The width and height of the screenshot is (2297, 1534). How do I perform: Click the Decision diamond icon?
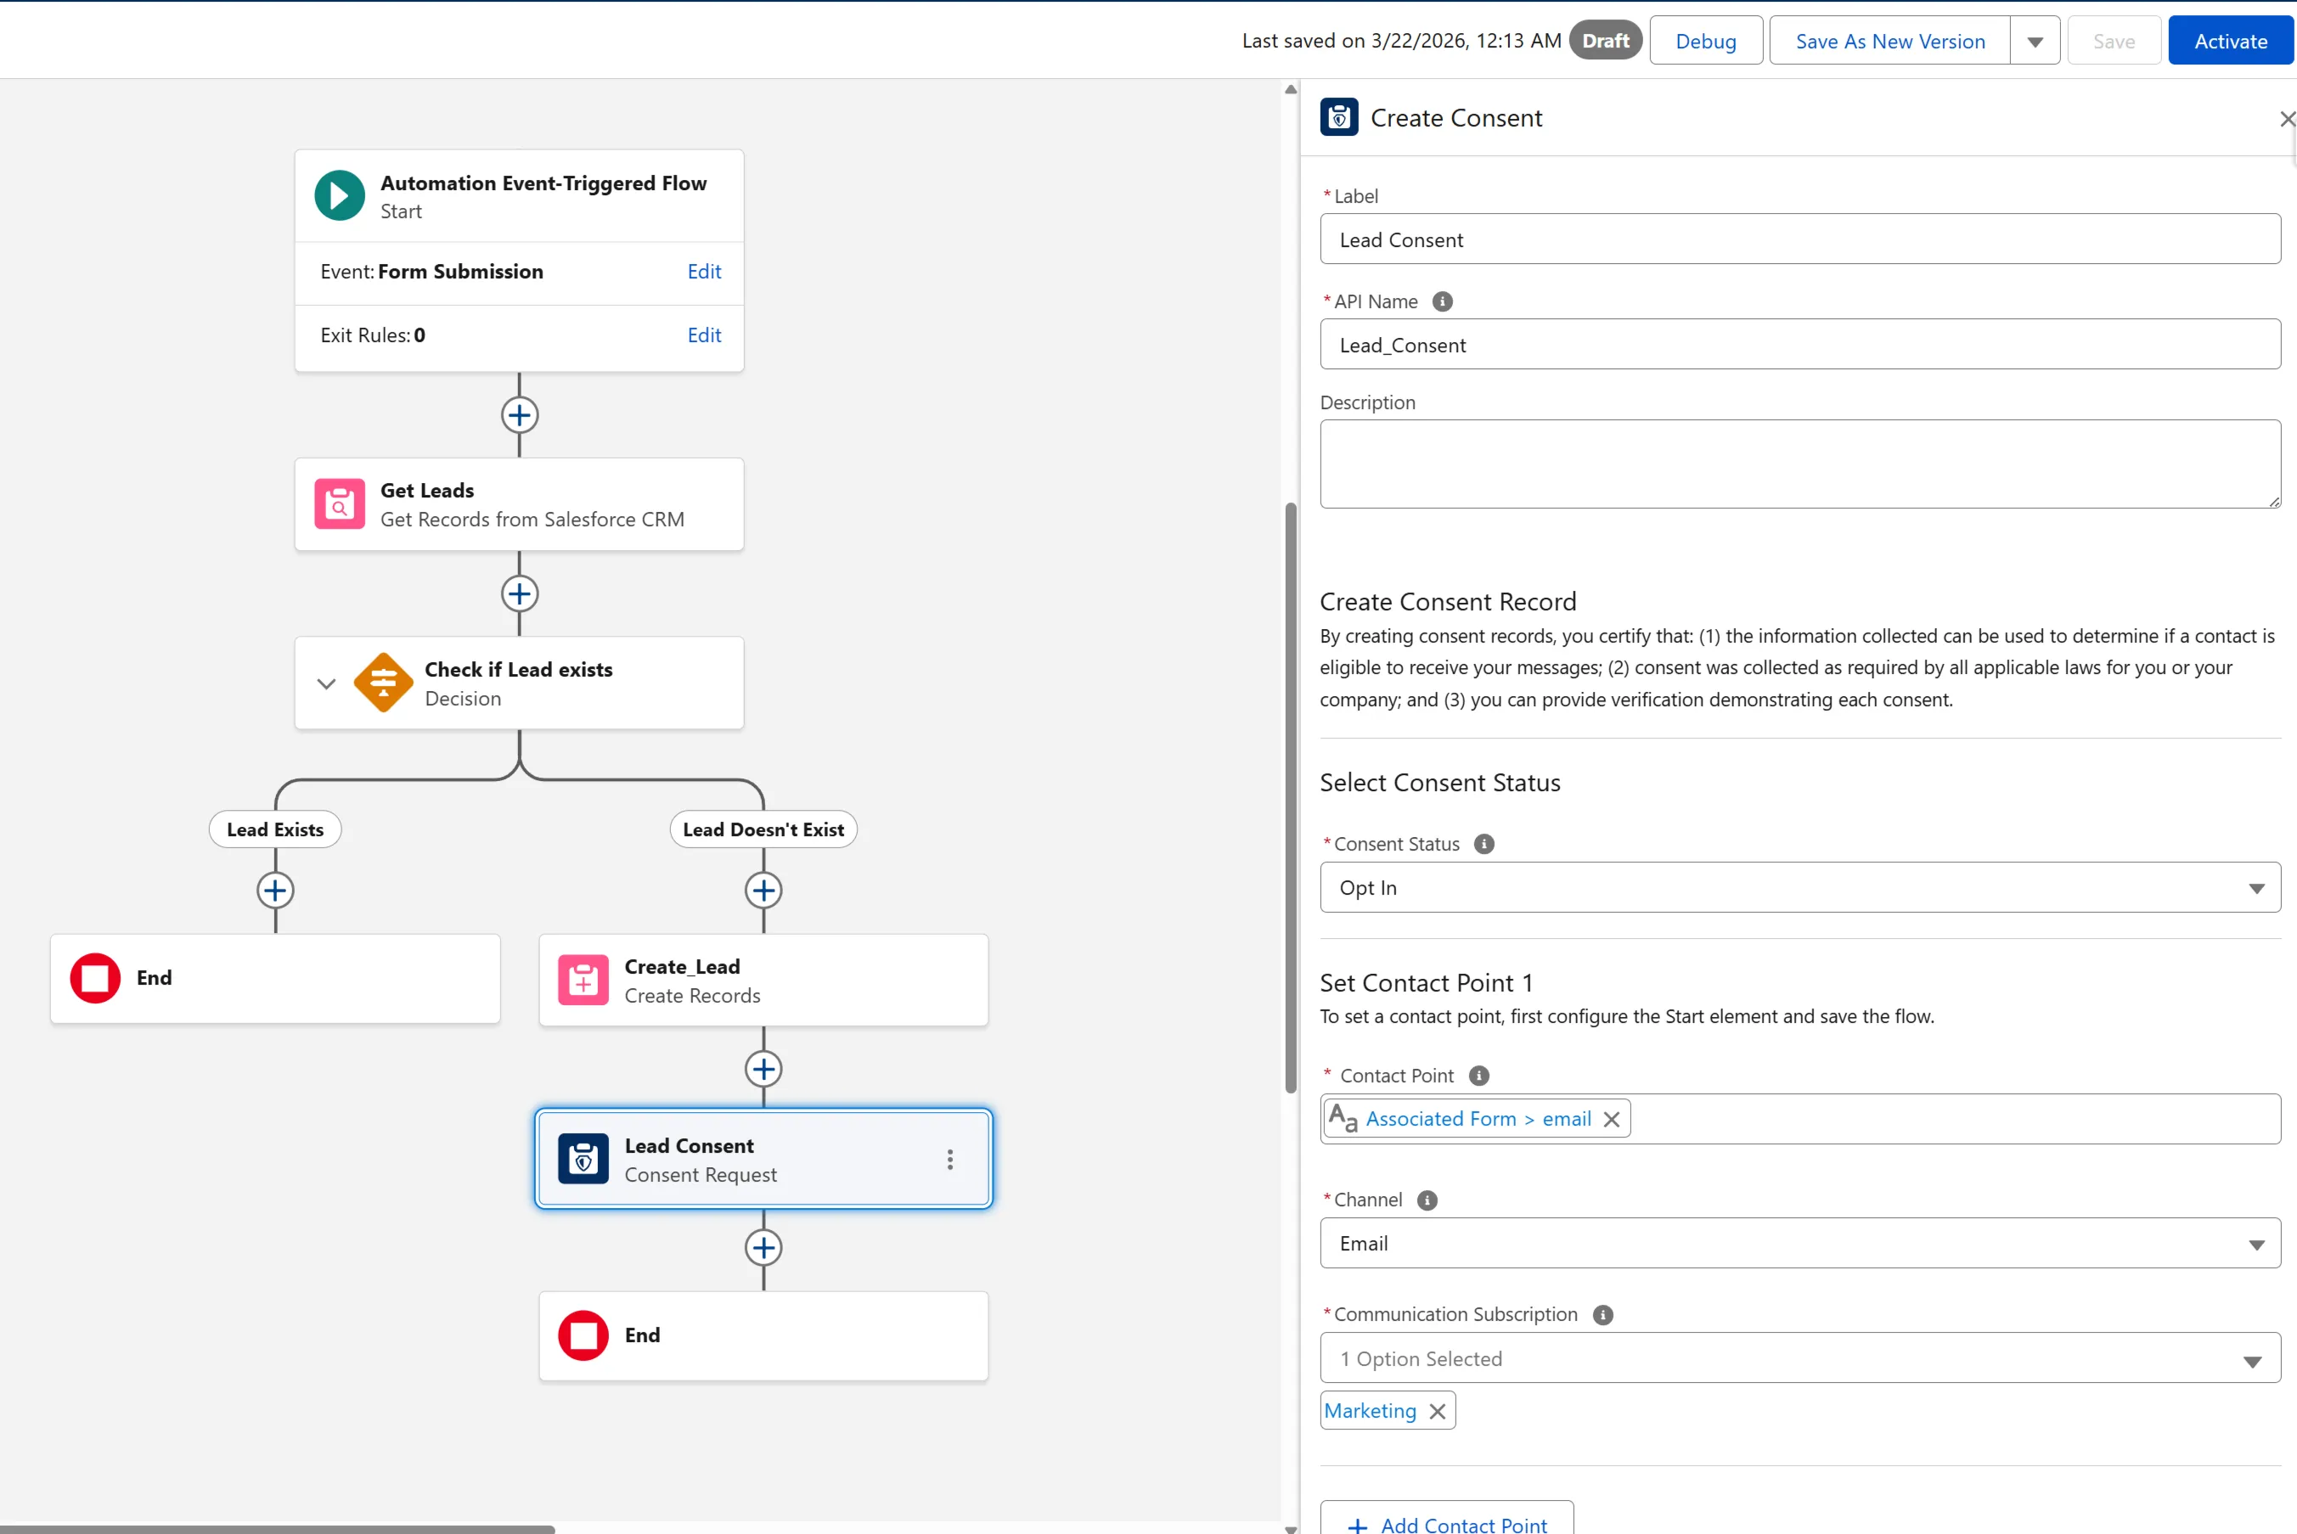(383, 683)
